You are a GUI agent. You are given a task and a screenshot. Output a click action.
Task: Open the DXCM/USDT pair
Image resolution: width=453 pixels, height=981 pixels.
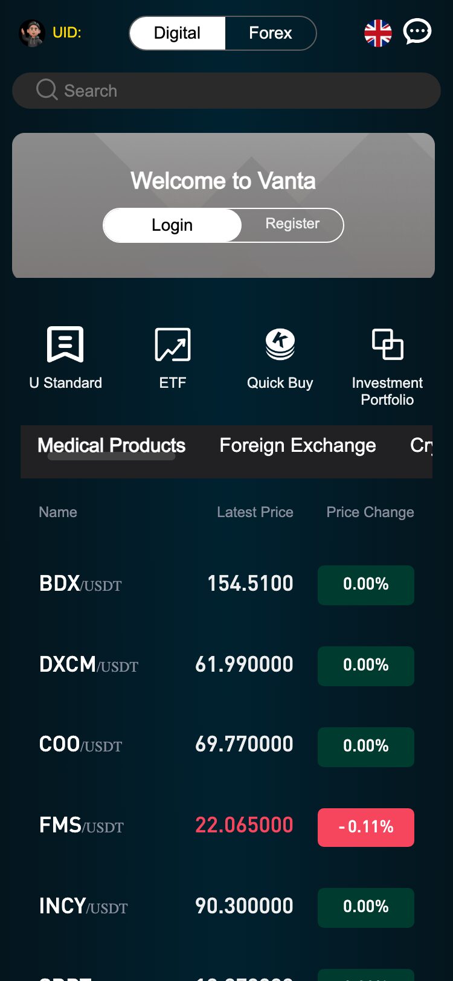(x=89, y=665)
